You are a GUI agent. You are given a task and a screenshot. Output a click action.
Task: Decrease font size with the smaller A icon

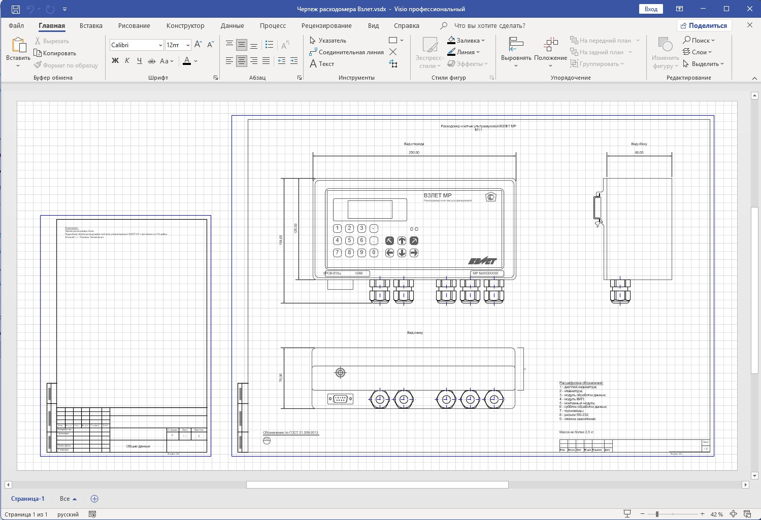[x=211, y=45]
